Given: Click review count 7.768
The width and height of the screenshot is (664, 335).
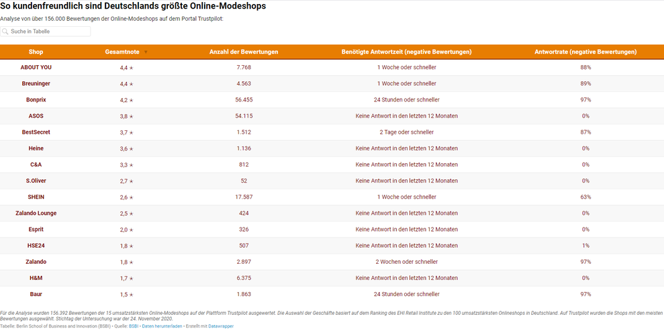Looking at the screenshot, I should 244,67.
